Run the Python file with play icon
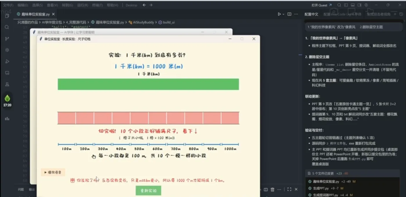Image resolution: width=406 pixels, height=197 pixels. point(279,14)
